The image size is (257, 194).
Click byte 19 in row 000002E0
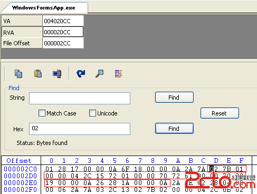(x=49, y=183)
